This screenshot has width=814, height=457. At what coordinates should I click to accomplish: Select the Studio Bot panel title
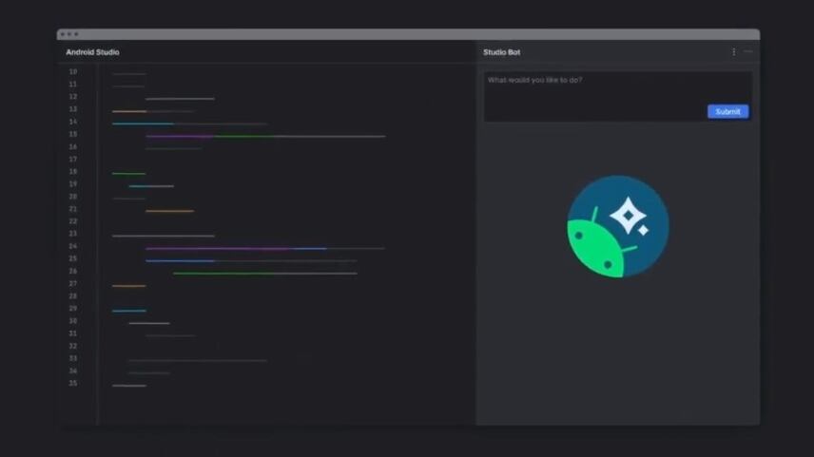click(x=501, y=52)
